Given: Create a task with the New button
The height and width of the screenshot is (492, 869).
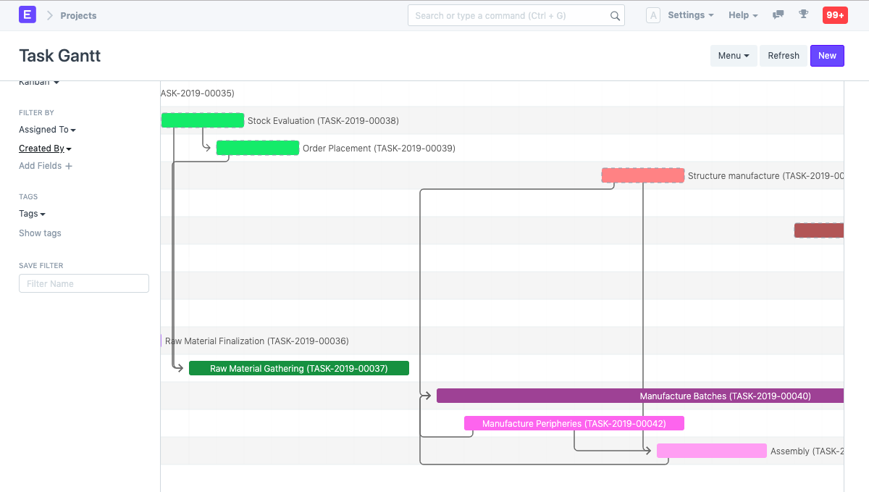Looking at the screenshot, I should pos(827,55).
